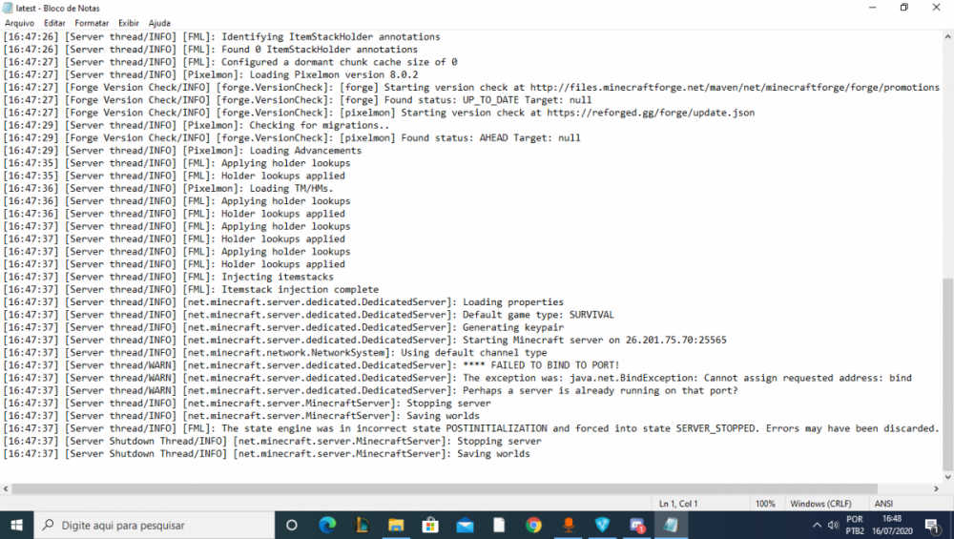Open the blue shield app icon
Image resolution: width=954 pixels, height=539 pixels.
tap(602, 525)
